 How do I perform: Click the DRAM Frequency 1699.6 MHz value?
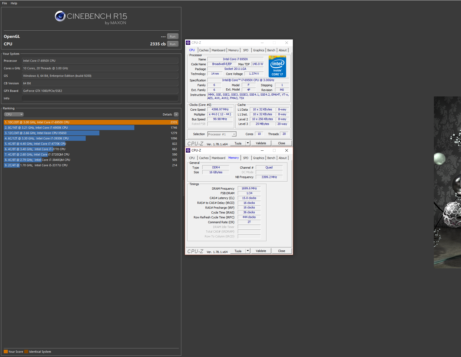(249, 189)
